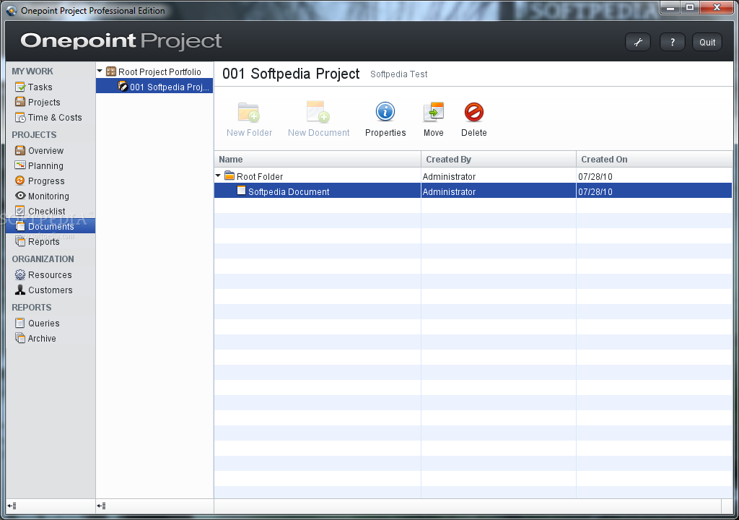
Task: Open Monitoring eye icon item
Action: click(48, 196)
